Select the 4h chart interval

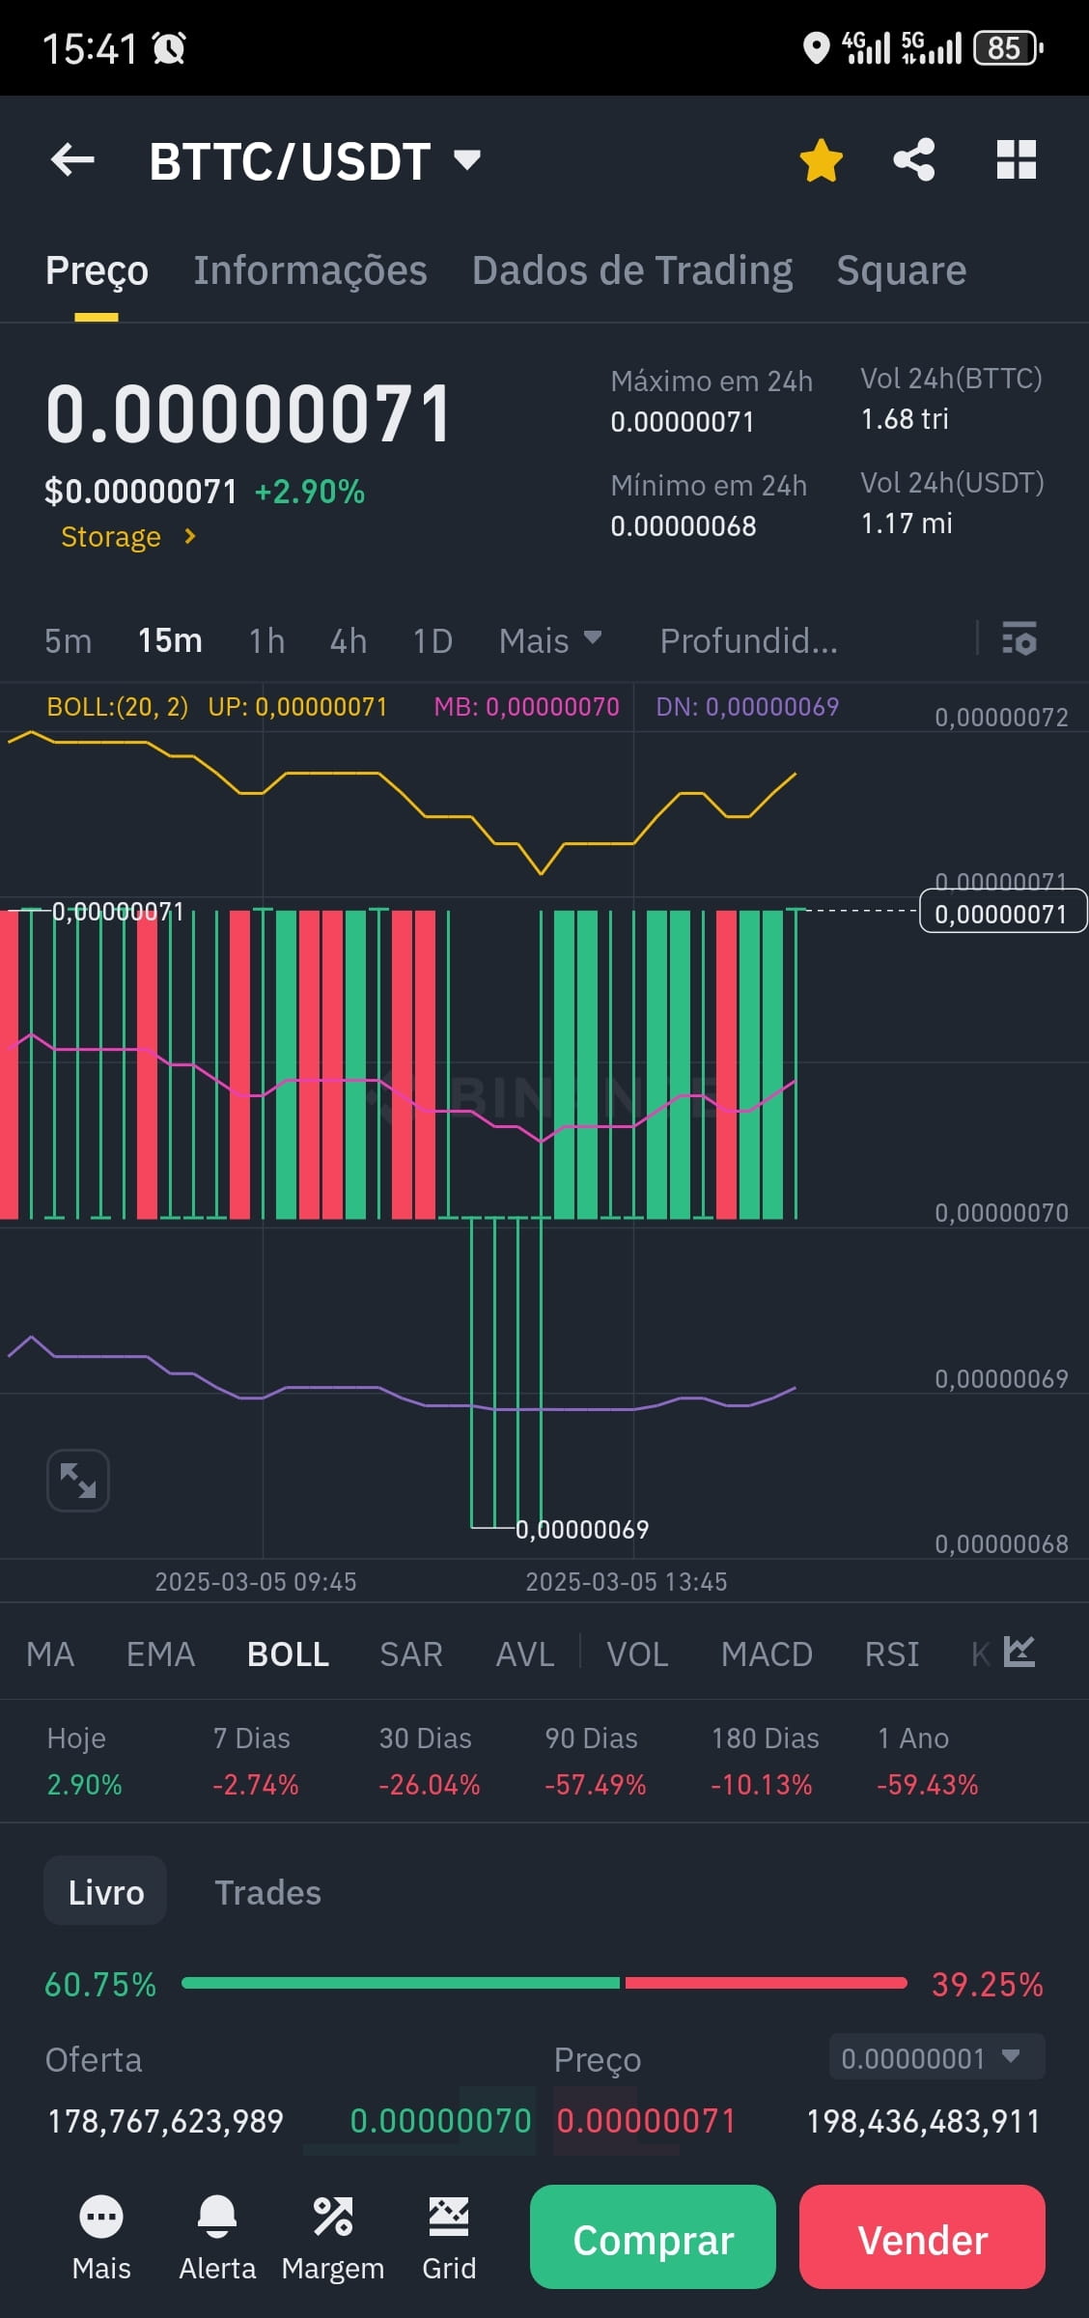349,640
